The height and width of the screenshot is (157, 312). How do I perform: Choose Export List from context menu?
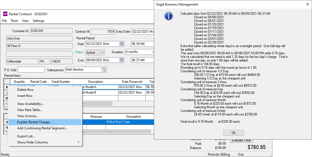coord(26,136)
